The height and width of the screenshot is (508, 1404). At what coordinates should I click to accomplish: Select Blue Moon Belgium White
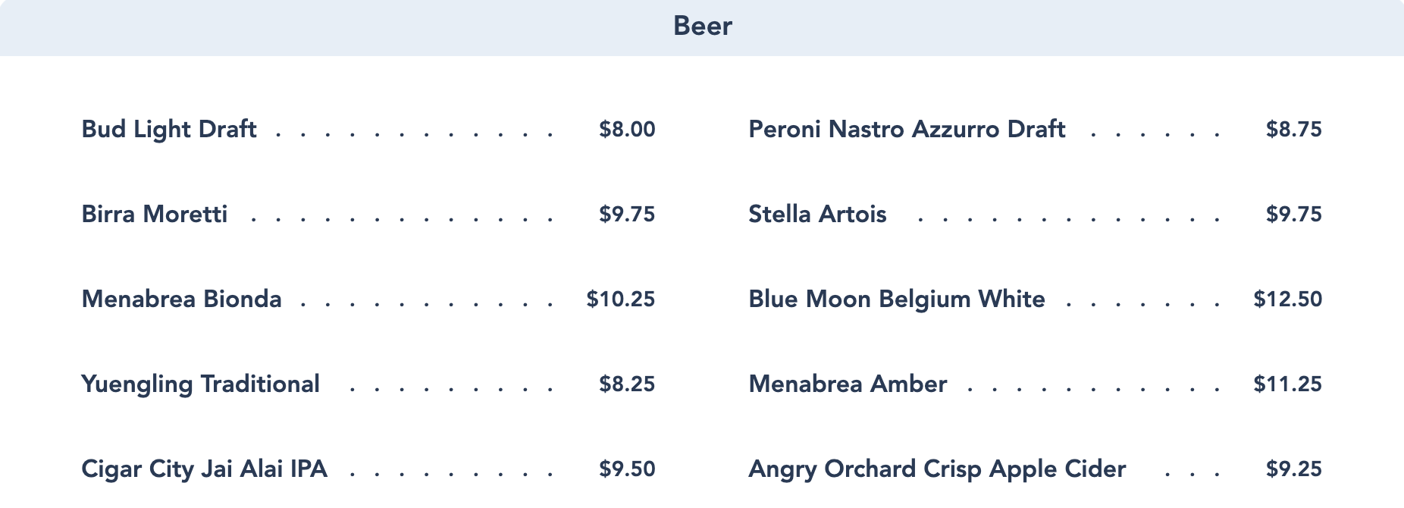(x=897, y=299)
